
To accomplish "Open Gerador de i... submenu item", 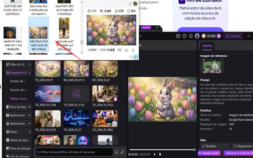I will point(19,90).
